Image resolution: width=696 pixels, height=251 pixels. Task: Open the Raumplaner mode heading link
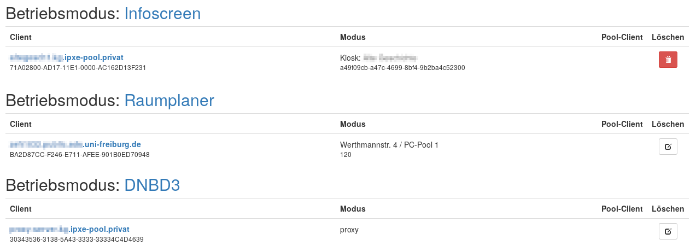[169, 101]
